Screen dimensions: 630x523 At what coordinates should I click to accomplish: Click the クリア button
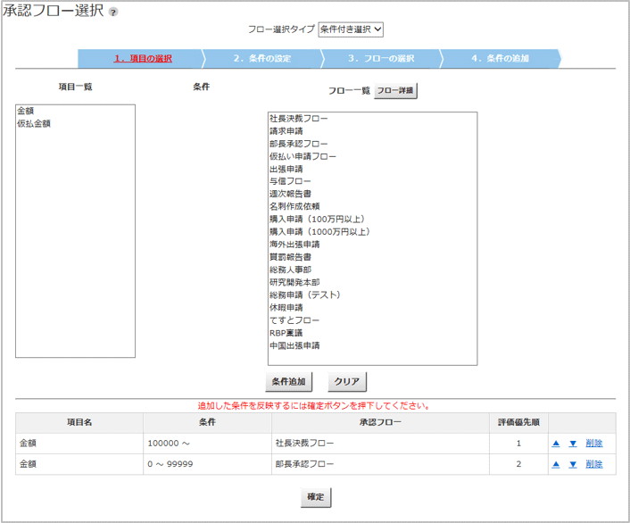point(346,382)
